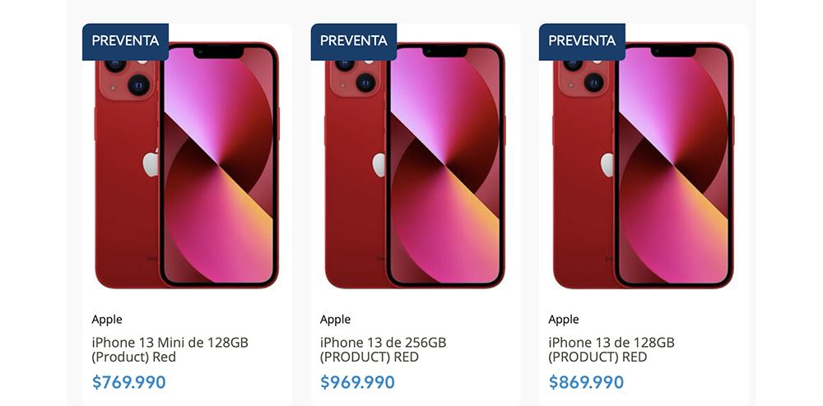The height and width of the screenshot is (406, 823).
Task: Click the Apple logo on iPhone 13 128GB back
Action: 607,164
